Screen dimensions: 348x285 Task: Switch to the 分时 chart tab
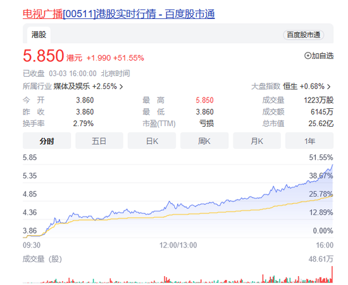point(47,141)
